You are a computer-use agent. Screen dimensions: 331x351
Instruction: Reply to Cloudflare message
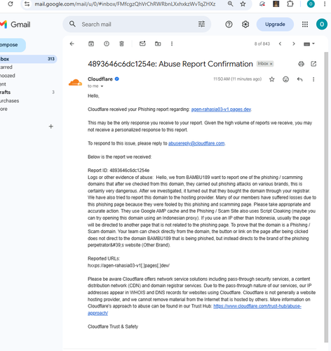tap(299, 79)
